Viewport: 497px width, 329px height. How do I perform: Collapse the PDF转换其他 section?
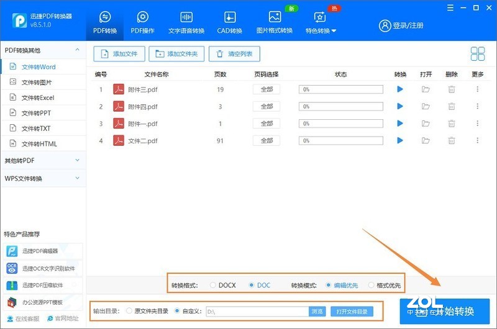point(77,50)
